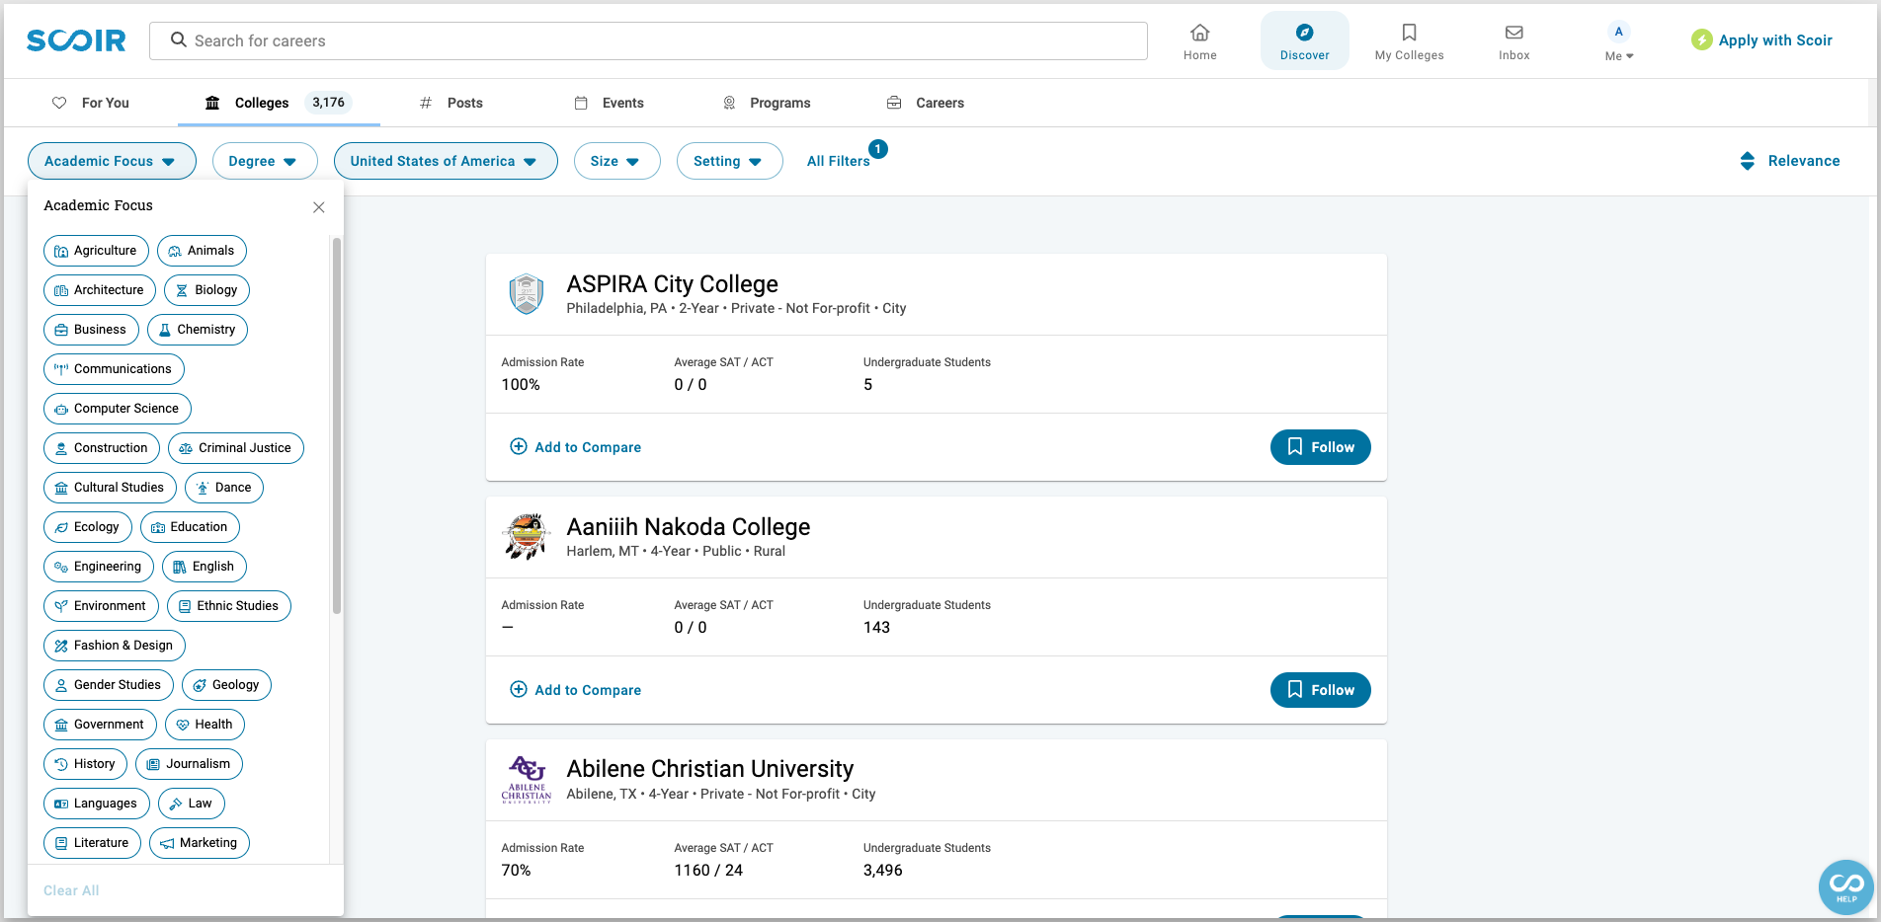This screenshot has width=1881, height=922.
Task: Open Home via house icon
Action: tap(1199, 33)
